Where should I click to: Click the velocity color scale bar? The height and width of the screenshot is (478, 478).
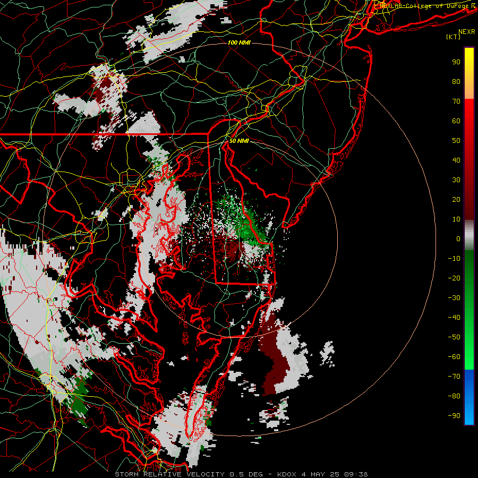tap(469, 236)
